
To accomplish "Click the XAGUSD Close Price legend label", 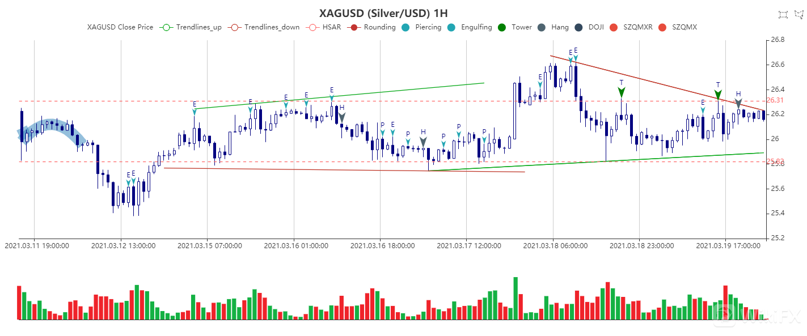I will tap(120, 27).
